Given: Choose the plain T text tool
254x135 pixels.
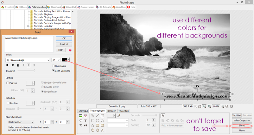Looking at the screenshot, I should [x=86, y=120].
